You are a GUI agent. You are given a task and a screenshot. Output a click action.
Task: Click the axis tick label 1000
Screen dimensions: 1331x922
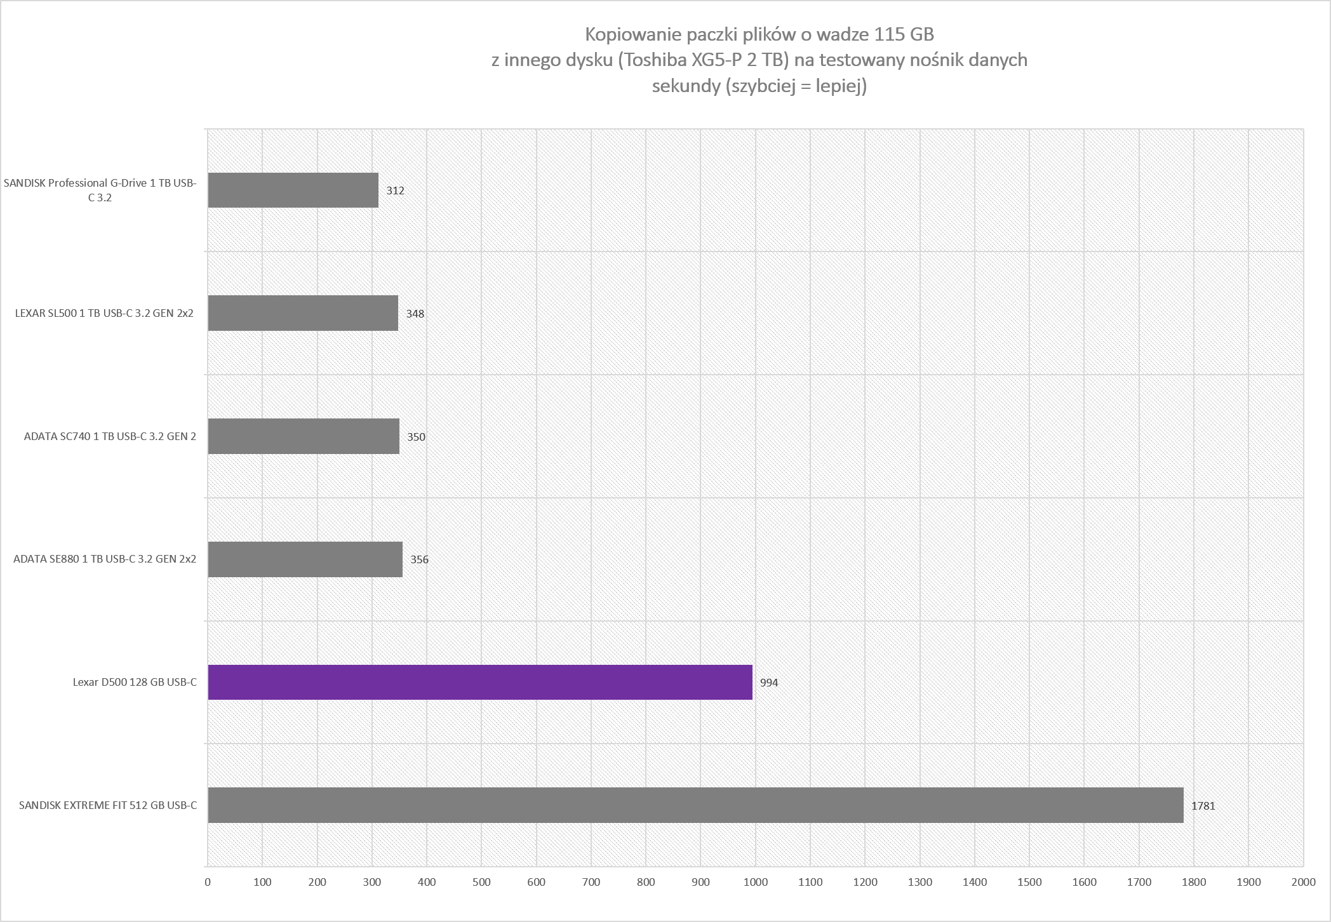click(756, 882)
